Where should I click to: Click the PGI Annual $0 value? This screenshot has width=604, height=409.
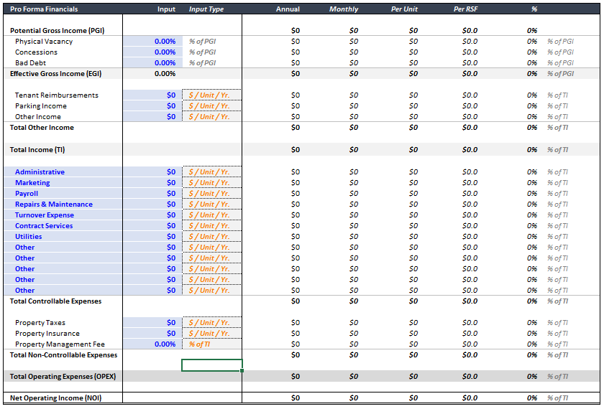coord(295,30)
